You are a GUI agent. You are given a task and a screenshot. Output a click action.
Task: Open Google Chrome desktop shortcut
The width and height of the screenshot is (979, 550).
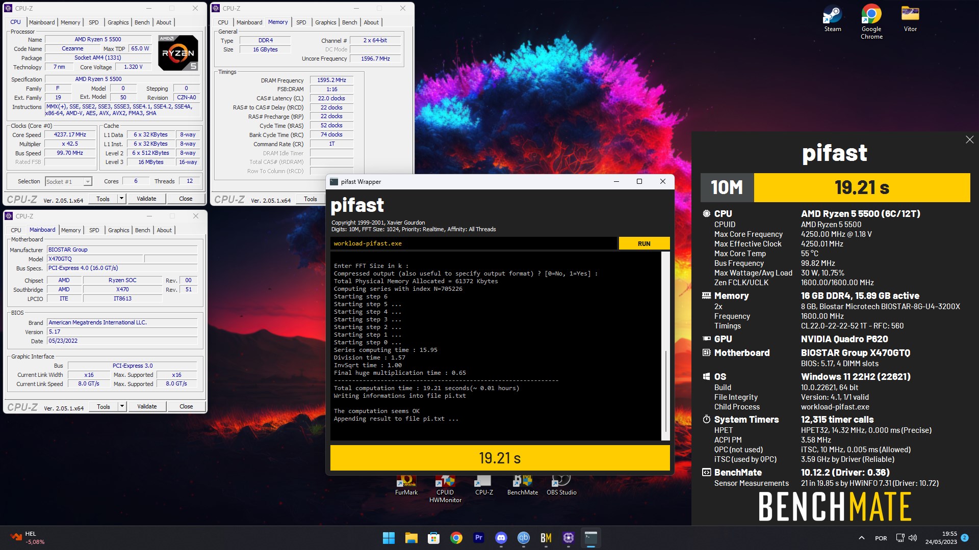[871, 22]
